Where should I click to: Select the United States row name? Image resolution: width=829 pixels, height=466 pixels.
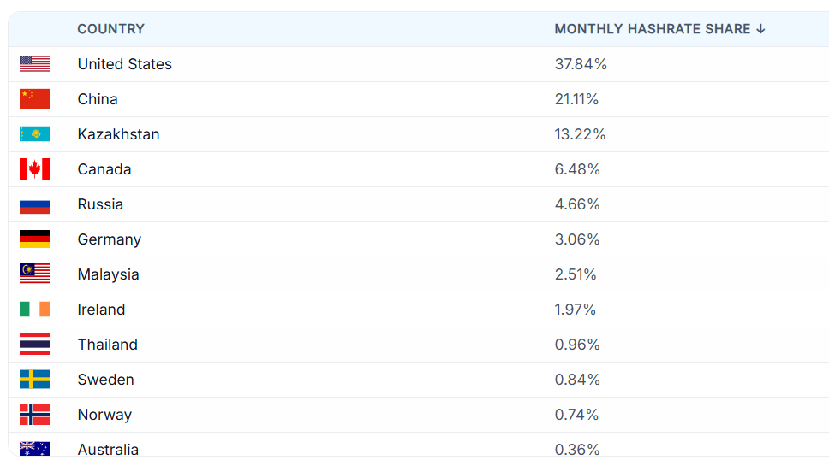click(125, 64)
